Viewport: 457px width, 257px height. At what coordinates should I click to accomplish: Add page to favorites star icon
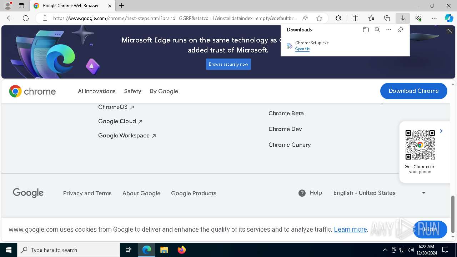click(x=319, y=18)
